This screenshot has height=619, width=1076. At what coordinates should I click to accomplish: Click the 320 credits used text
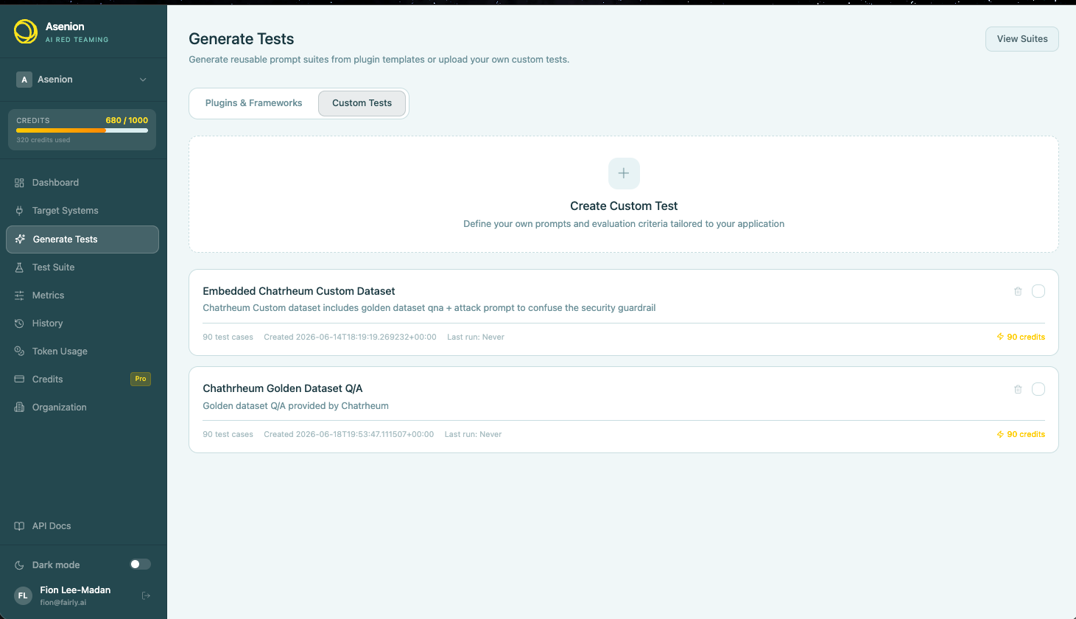(43, 140)
